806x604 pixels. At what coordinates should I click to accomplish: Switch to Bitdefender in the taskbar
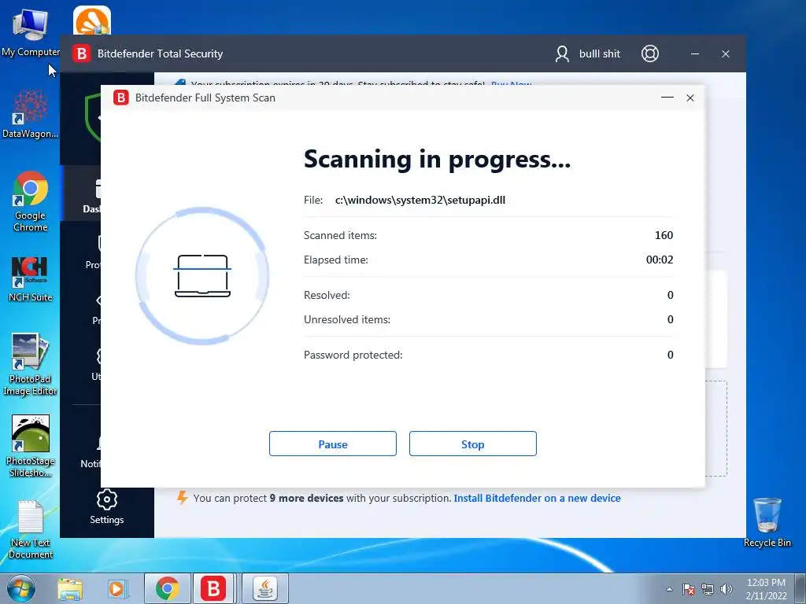[x=213, y=588]
